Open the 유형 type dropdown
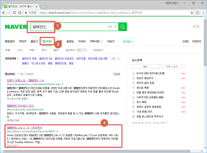Screen dimensions: 207x153 32,50
